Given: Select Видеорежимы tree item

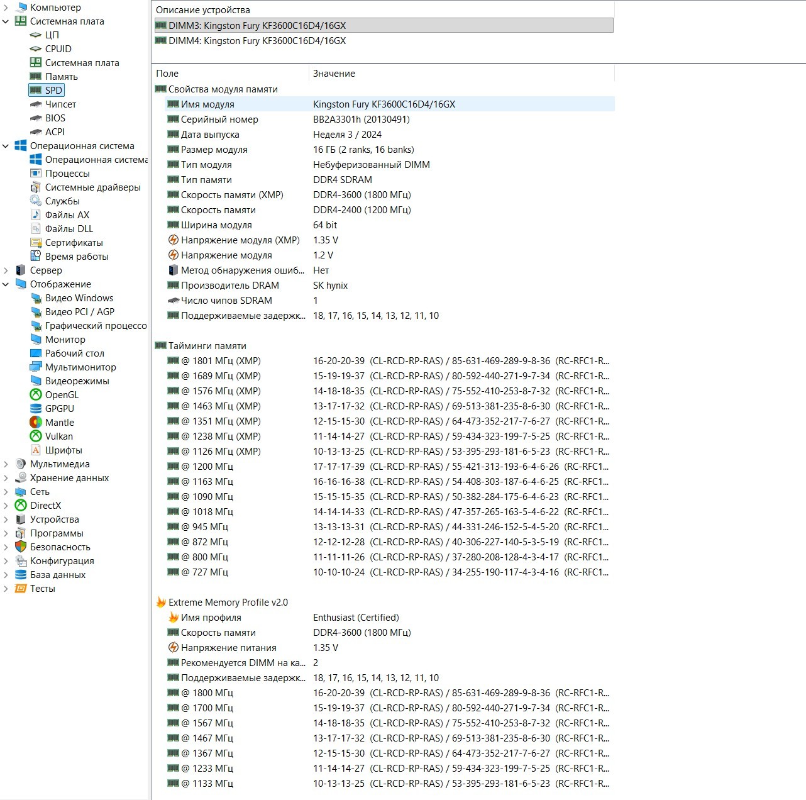Looking at the screenshot, I should (x=77, y=381).
